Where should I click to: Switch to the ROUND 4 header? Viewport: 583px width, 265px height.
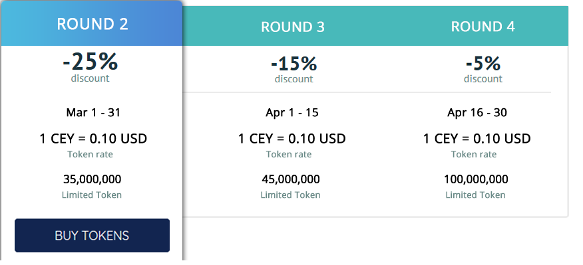tap(483, 27)
